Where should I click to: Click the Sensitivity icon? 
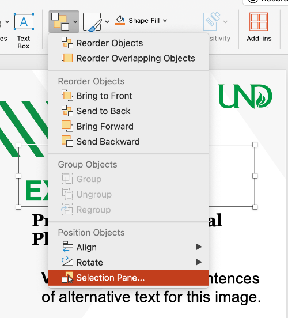click(x=211, y=21)
